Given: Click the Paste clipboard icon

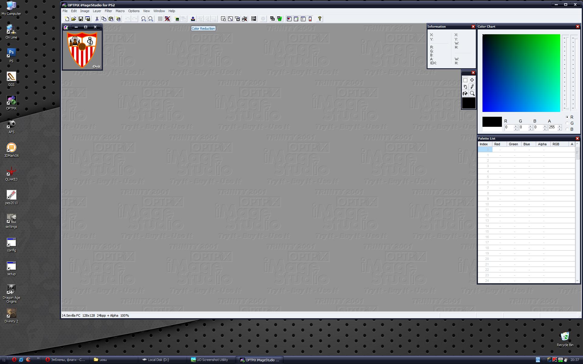Looking at the screenshot, I should click(x=111, y=19).
